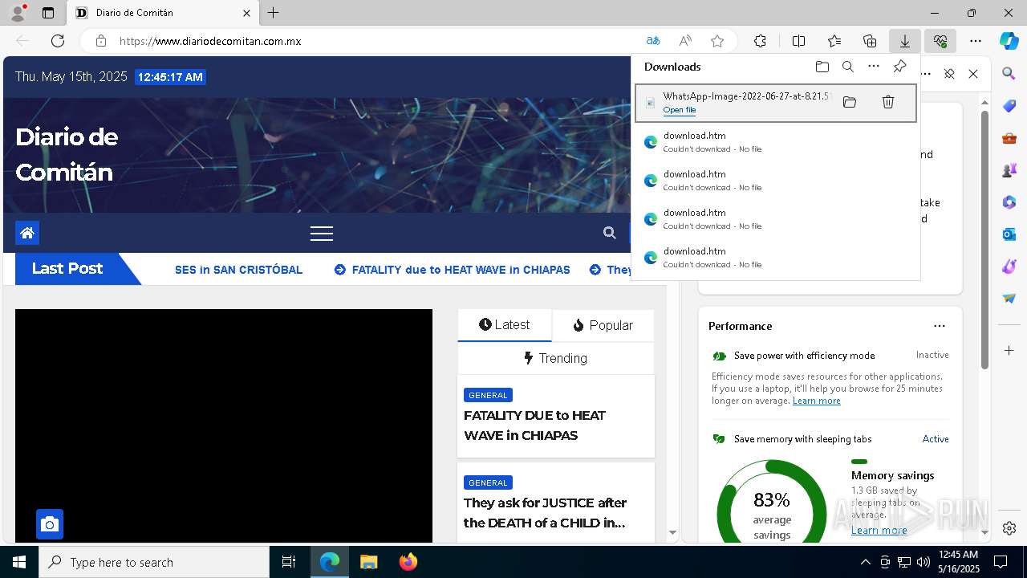
Task: Add page to favorites star icon
Action: [717, 41]
